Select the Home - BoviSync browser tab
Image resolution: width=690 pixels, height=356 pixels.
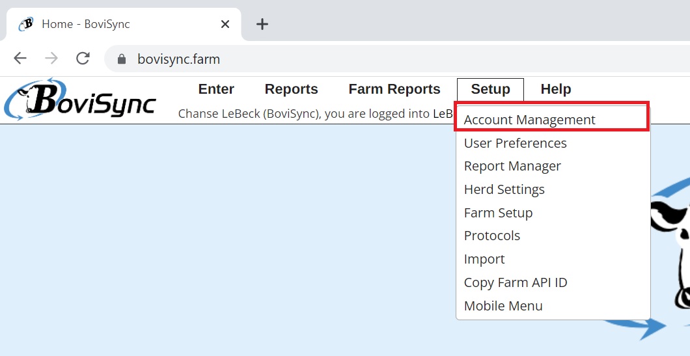tap(124, 24)
